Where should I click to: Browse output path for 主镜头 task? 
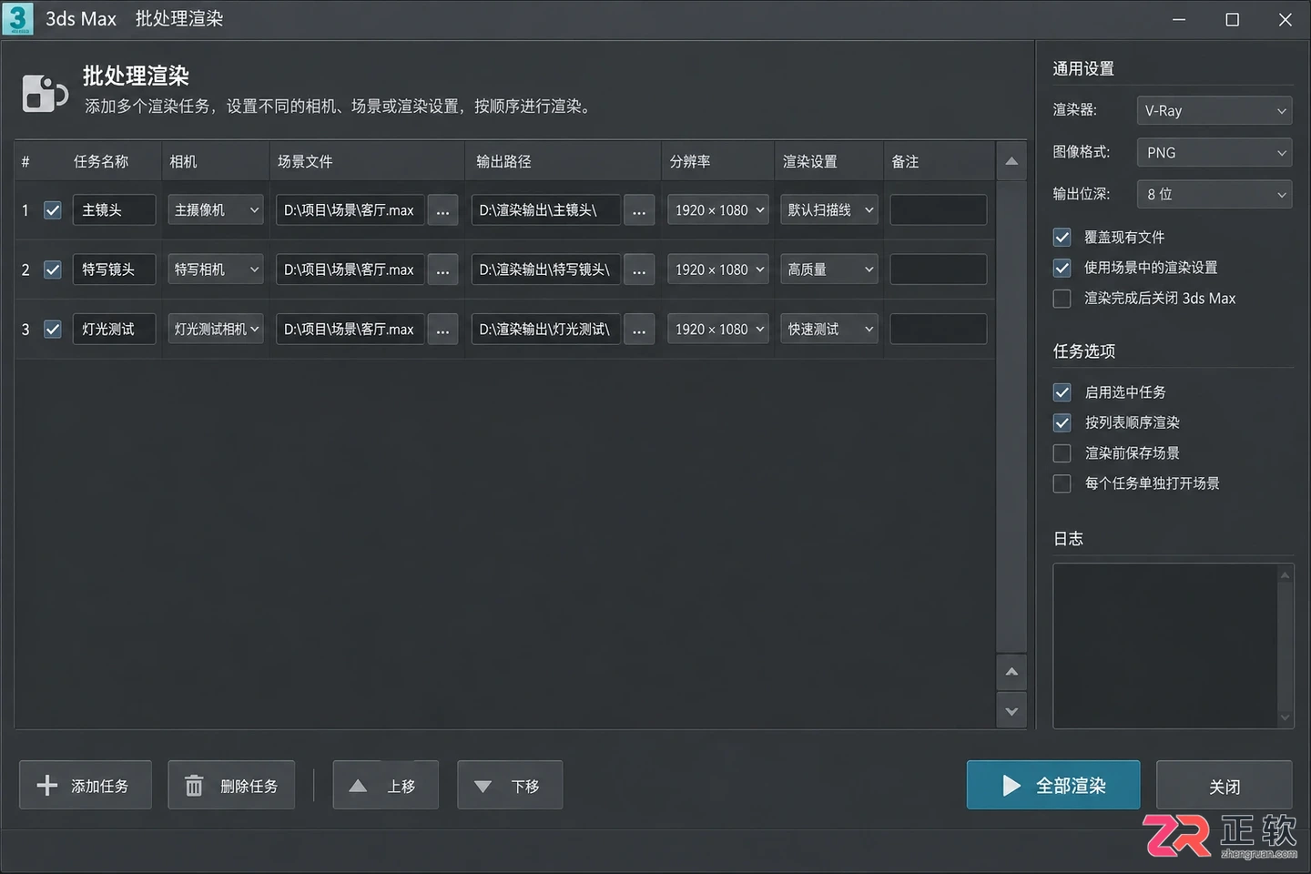(x=639, y=210)
